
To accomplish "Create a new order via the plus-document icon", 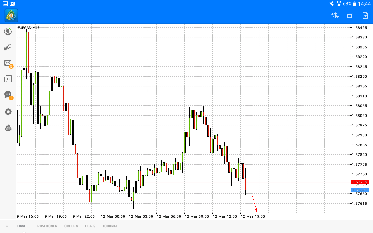I will pyautogui.click(x=365, y=15).
